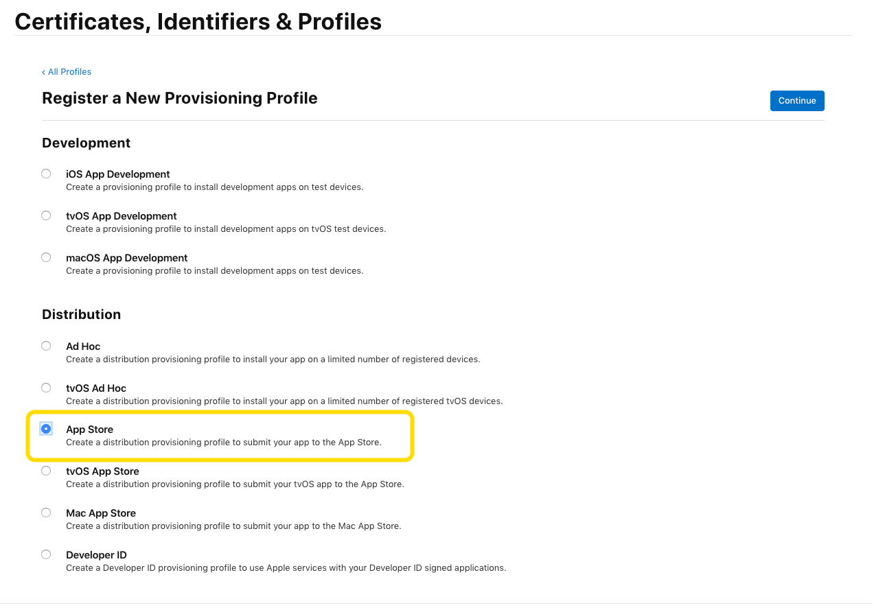Select the iOS App Development radio button
The image size is (874, 612).
(45, 173)
